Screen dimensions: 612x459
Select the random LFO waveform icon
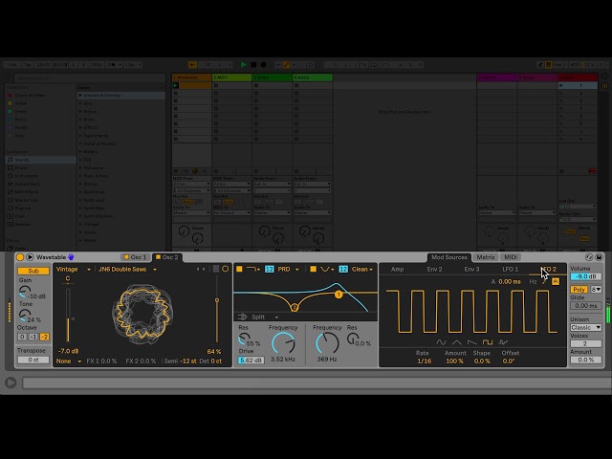(x=503, y=342)
